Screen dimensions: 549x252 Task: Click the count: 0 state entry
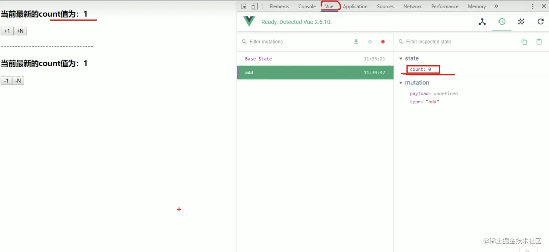(420, 69)
